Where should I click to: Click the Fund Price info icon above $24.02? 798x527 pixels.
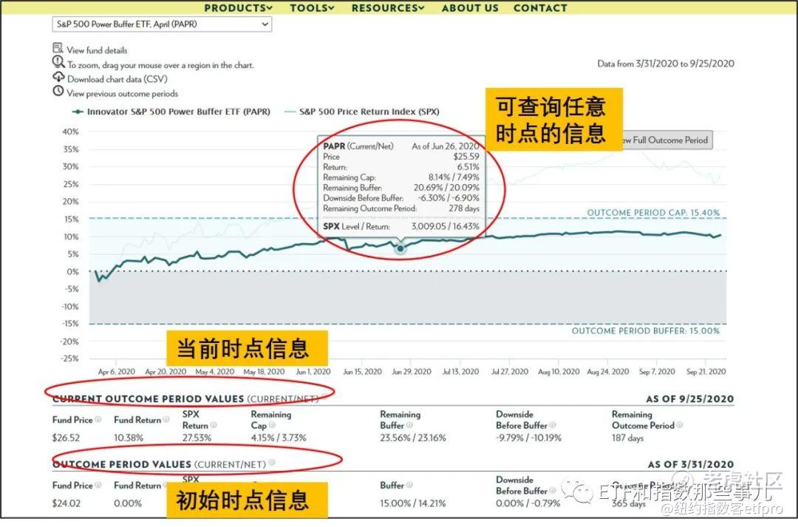point(98,486)
